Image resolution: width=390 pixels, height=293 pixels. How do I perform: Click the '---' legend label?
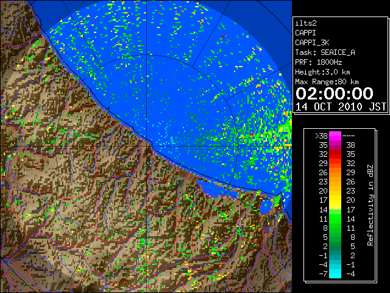[x=349, y=136]
